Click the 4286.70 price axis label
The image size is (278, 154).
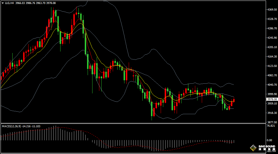272,28
